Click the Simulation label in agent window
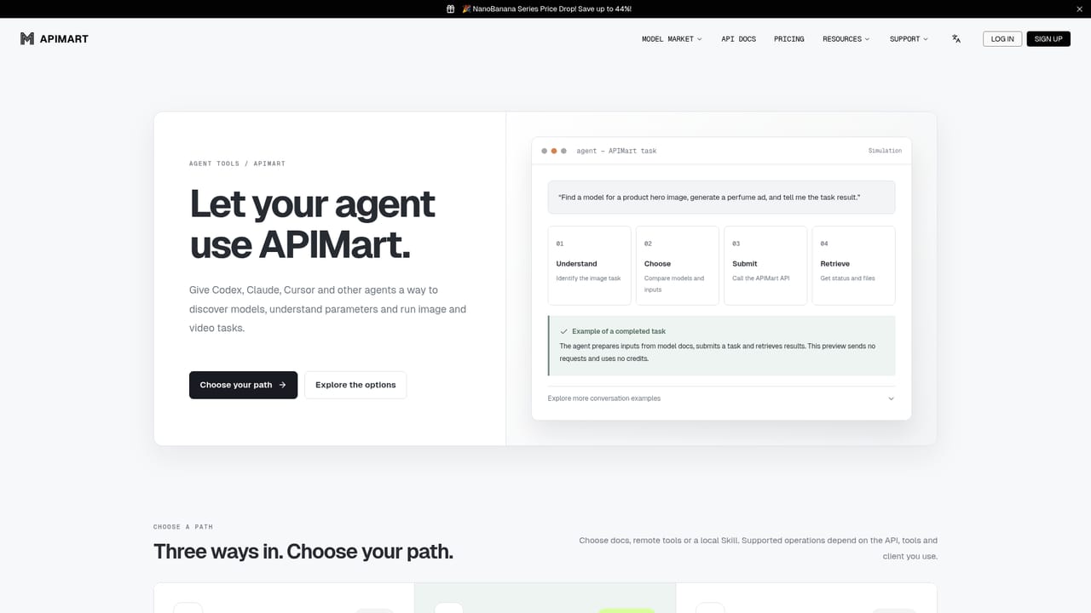The height and width of the screenshot is (613, 1091). click(x=885, y=151)
